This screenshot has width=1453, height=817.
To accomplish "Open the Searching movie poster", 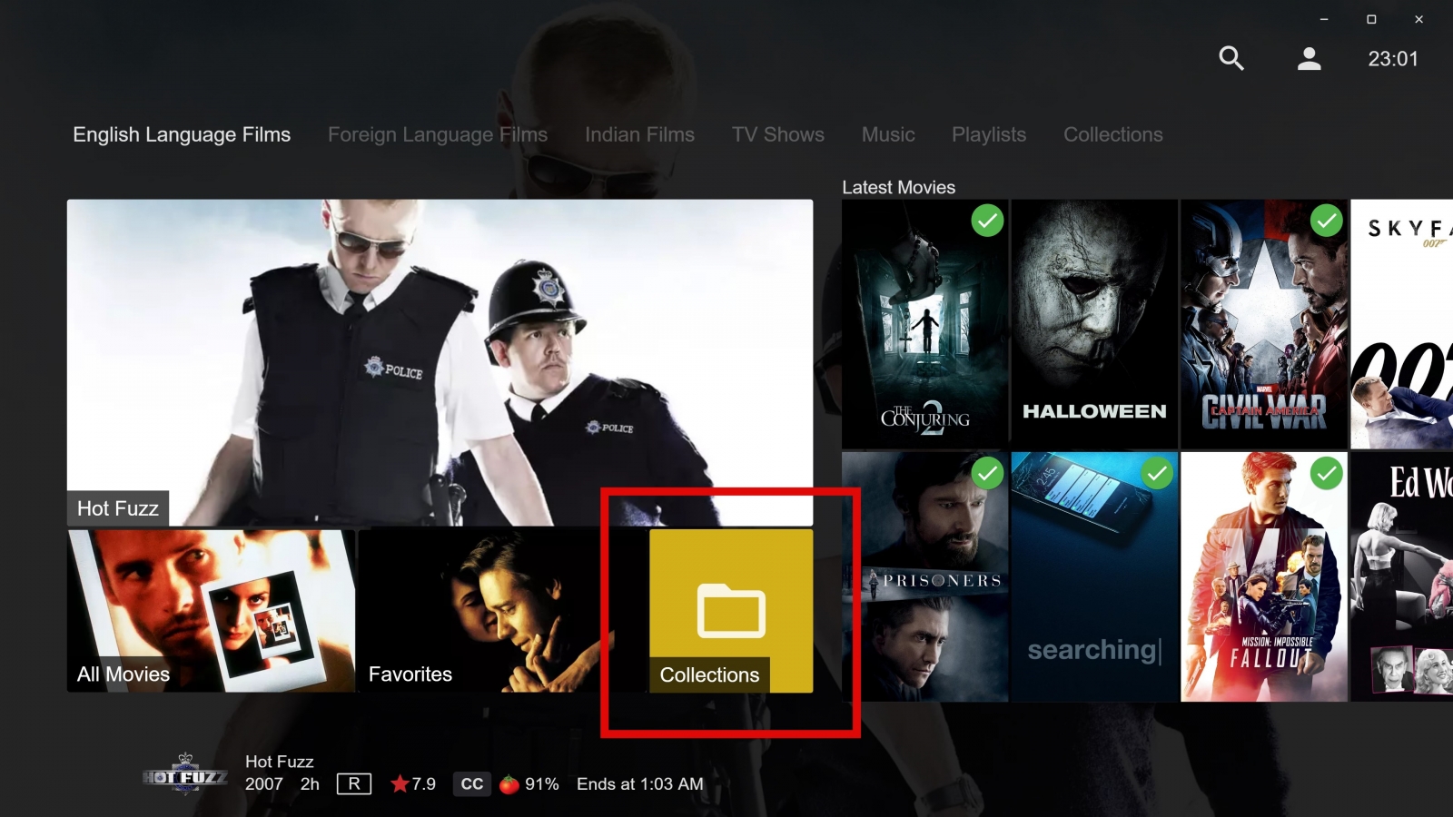I will click(x=1094, y=576).
